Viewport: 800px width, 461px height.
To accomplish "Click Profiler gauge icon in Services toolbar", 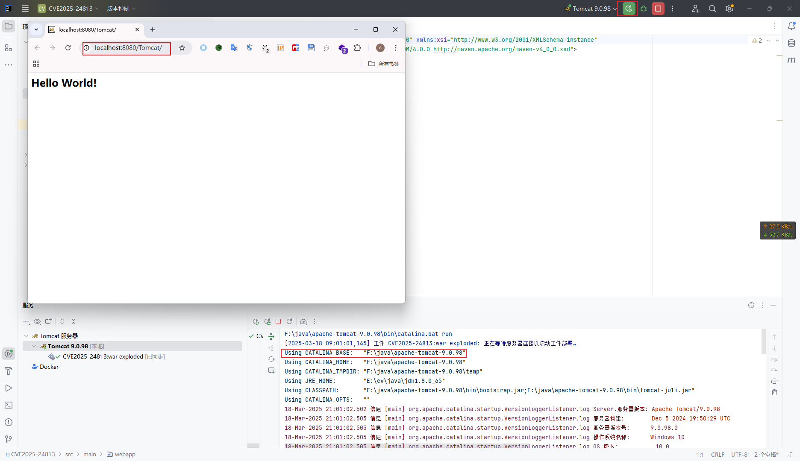I will (303, 321).
